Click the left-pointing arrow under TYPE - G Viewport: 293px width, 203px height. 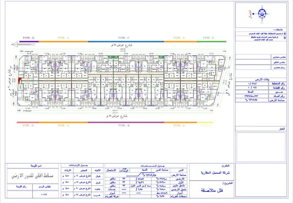(x=17, y=45)
